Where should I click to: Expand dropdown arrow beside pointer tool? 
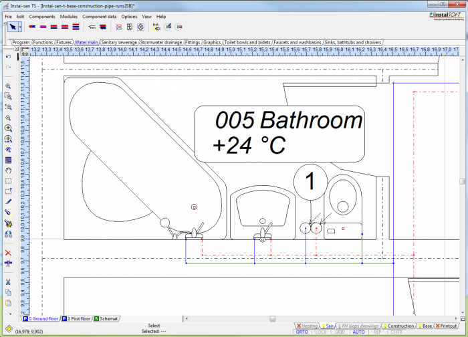(21, 27)
